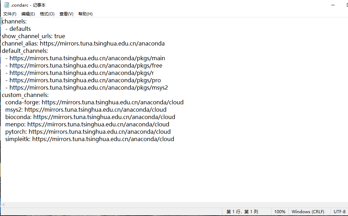The image size is (348, 216).
Task: Click the channel_alias URL line
Action: (x=83, y=43)
